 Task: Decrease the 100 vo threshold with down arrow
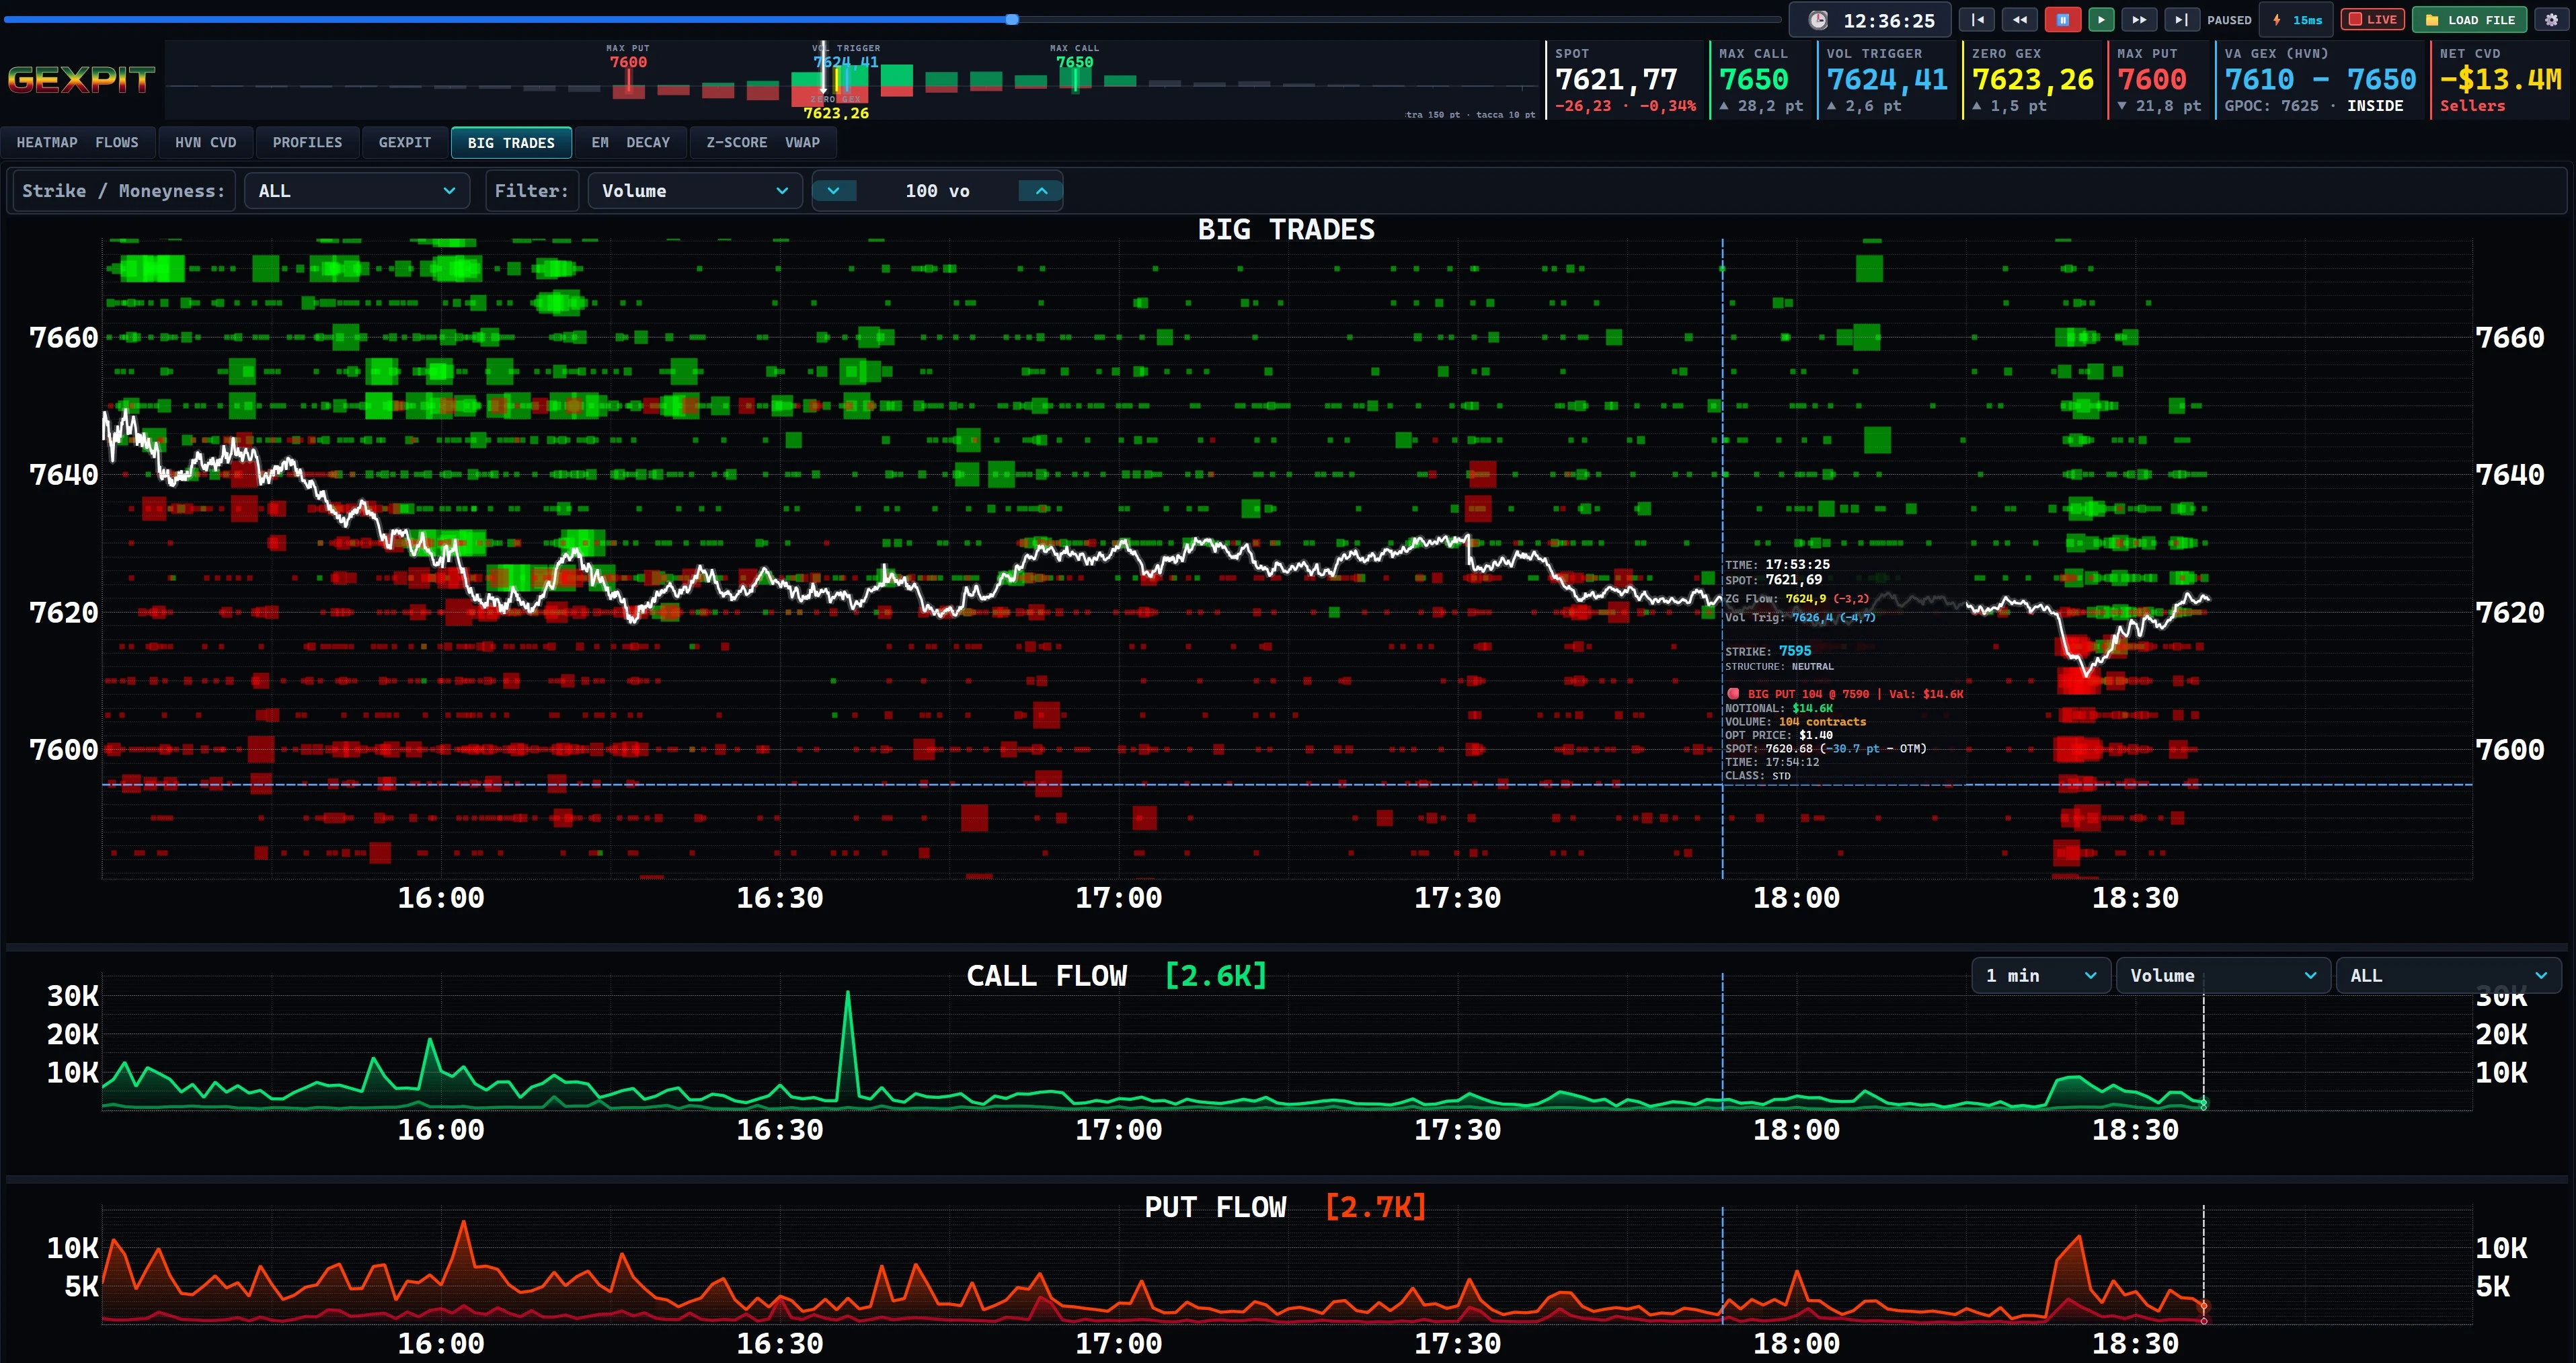(834, 191)
